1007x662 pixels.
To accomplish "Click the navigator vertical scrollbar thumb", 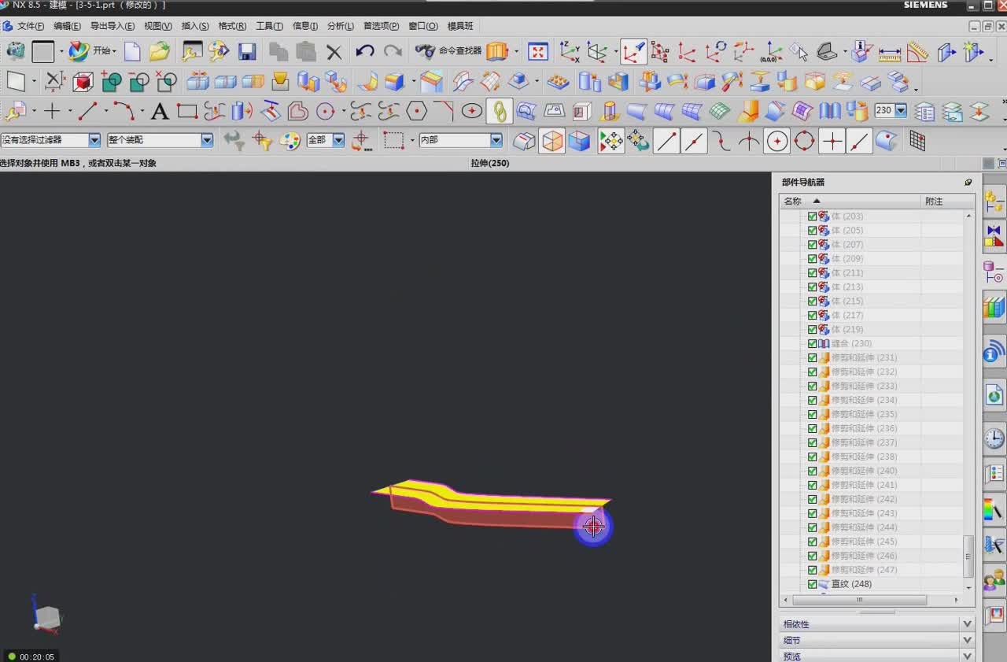I will click(x=968, y=557).
